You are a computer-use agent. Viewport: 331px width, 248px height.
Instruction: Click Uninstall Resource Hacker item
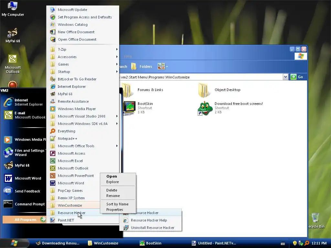151,228
